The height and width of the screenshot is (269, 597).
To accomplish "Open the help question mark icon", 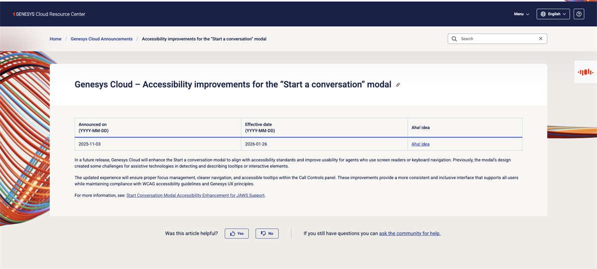I will pyautogui.click(x=579, y=14).
